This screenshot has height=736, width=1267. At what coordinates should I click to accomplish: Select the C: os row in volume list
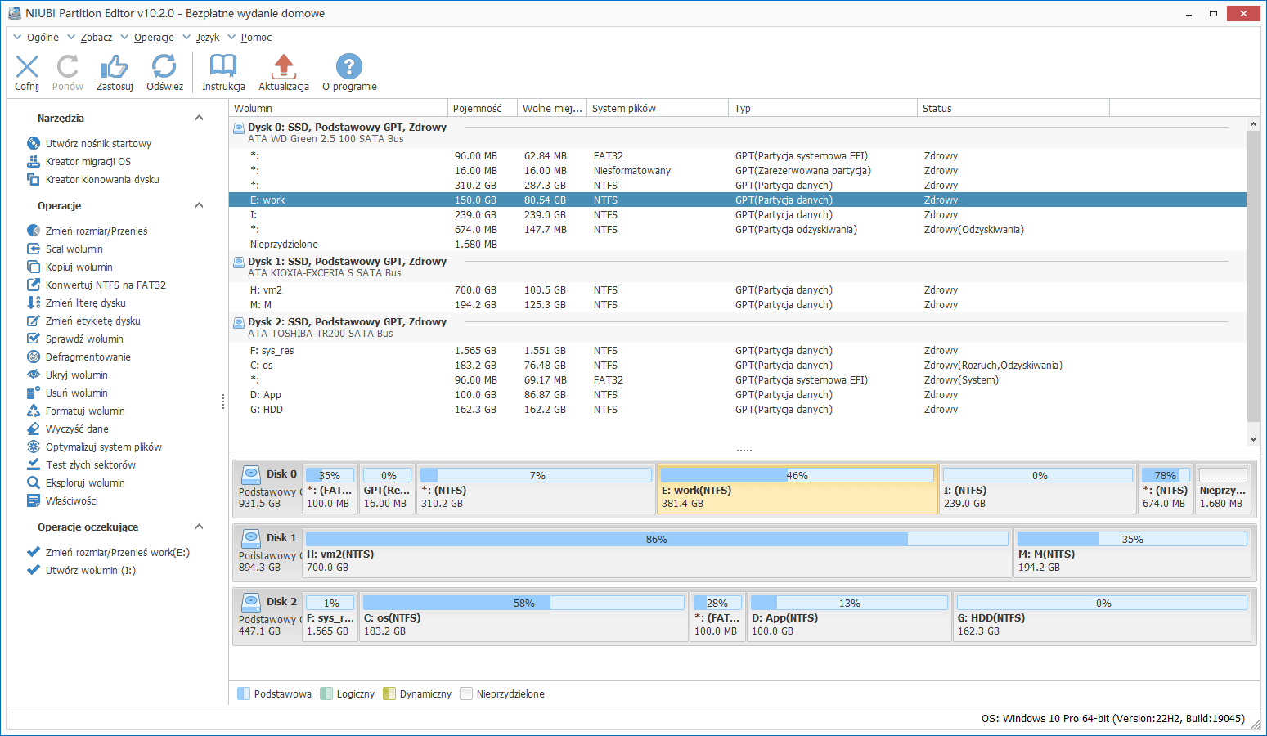pyautogui.click(x=262, y=366)
